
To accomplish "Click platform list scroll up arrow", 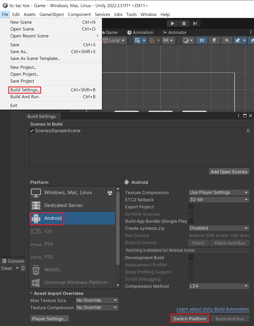I will [118, 189].
